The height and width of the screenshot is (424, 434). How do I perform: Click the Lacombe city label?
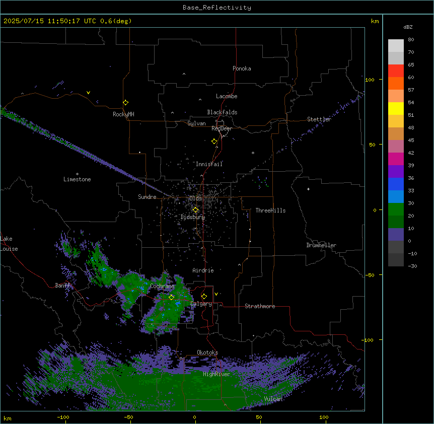pyautogui.click(x=227, y=96)
